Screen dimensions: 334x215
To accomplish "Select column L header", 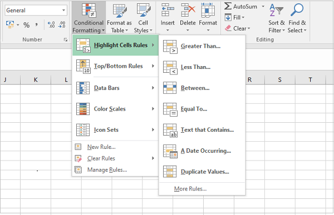I will tap(62, 80).
